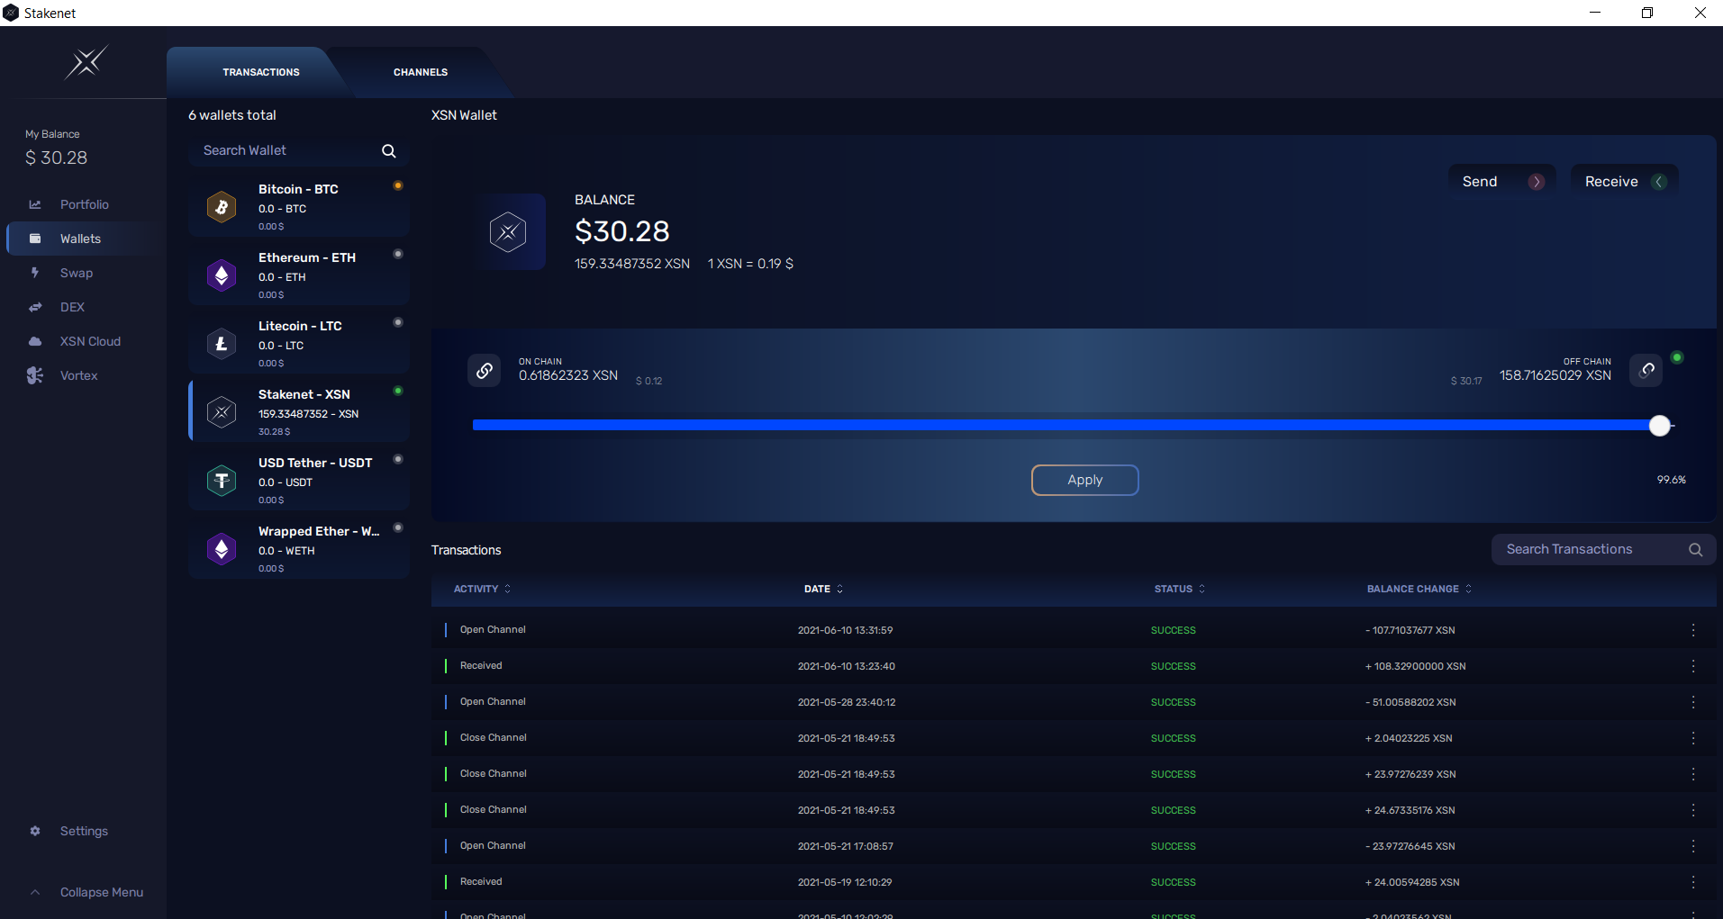The width and height of the screenshot is (1723, 919).
Task: Open the XSN Cloud icon
Action: (35, 341)
